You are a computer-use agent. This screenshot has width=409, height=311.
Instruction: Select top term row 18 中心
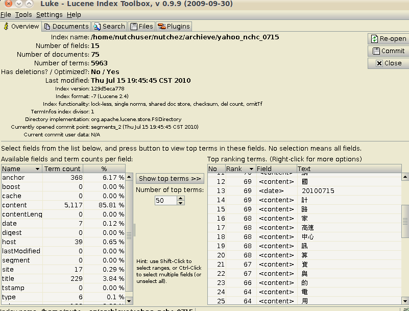click(x=304, y=236)
